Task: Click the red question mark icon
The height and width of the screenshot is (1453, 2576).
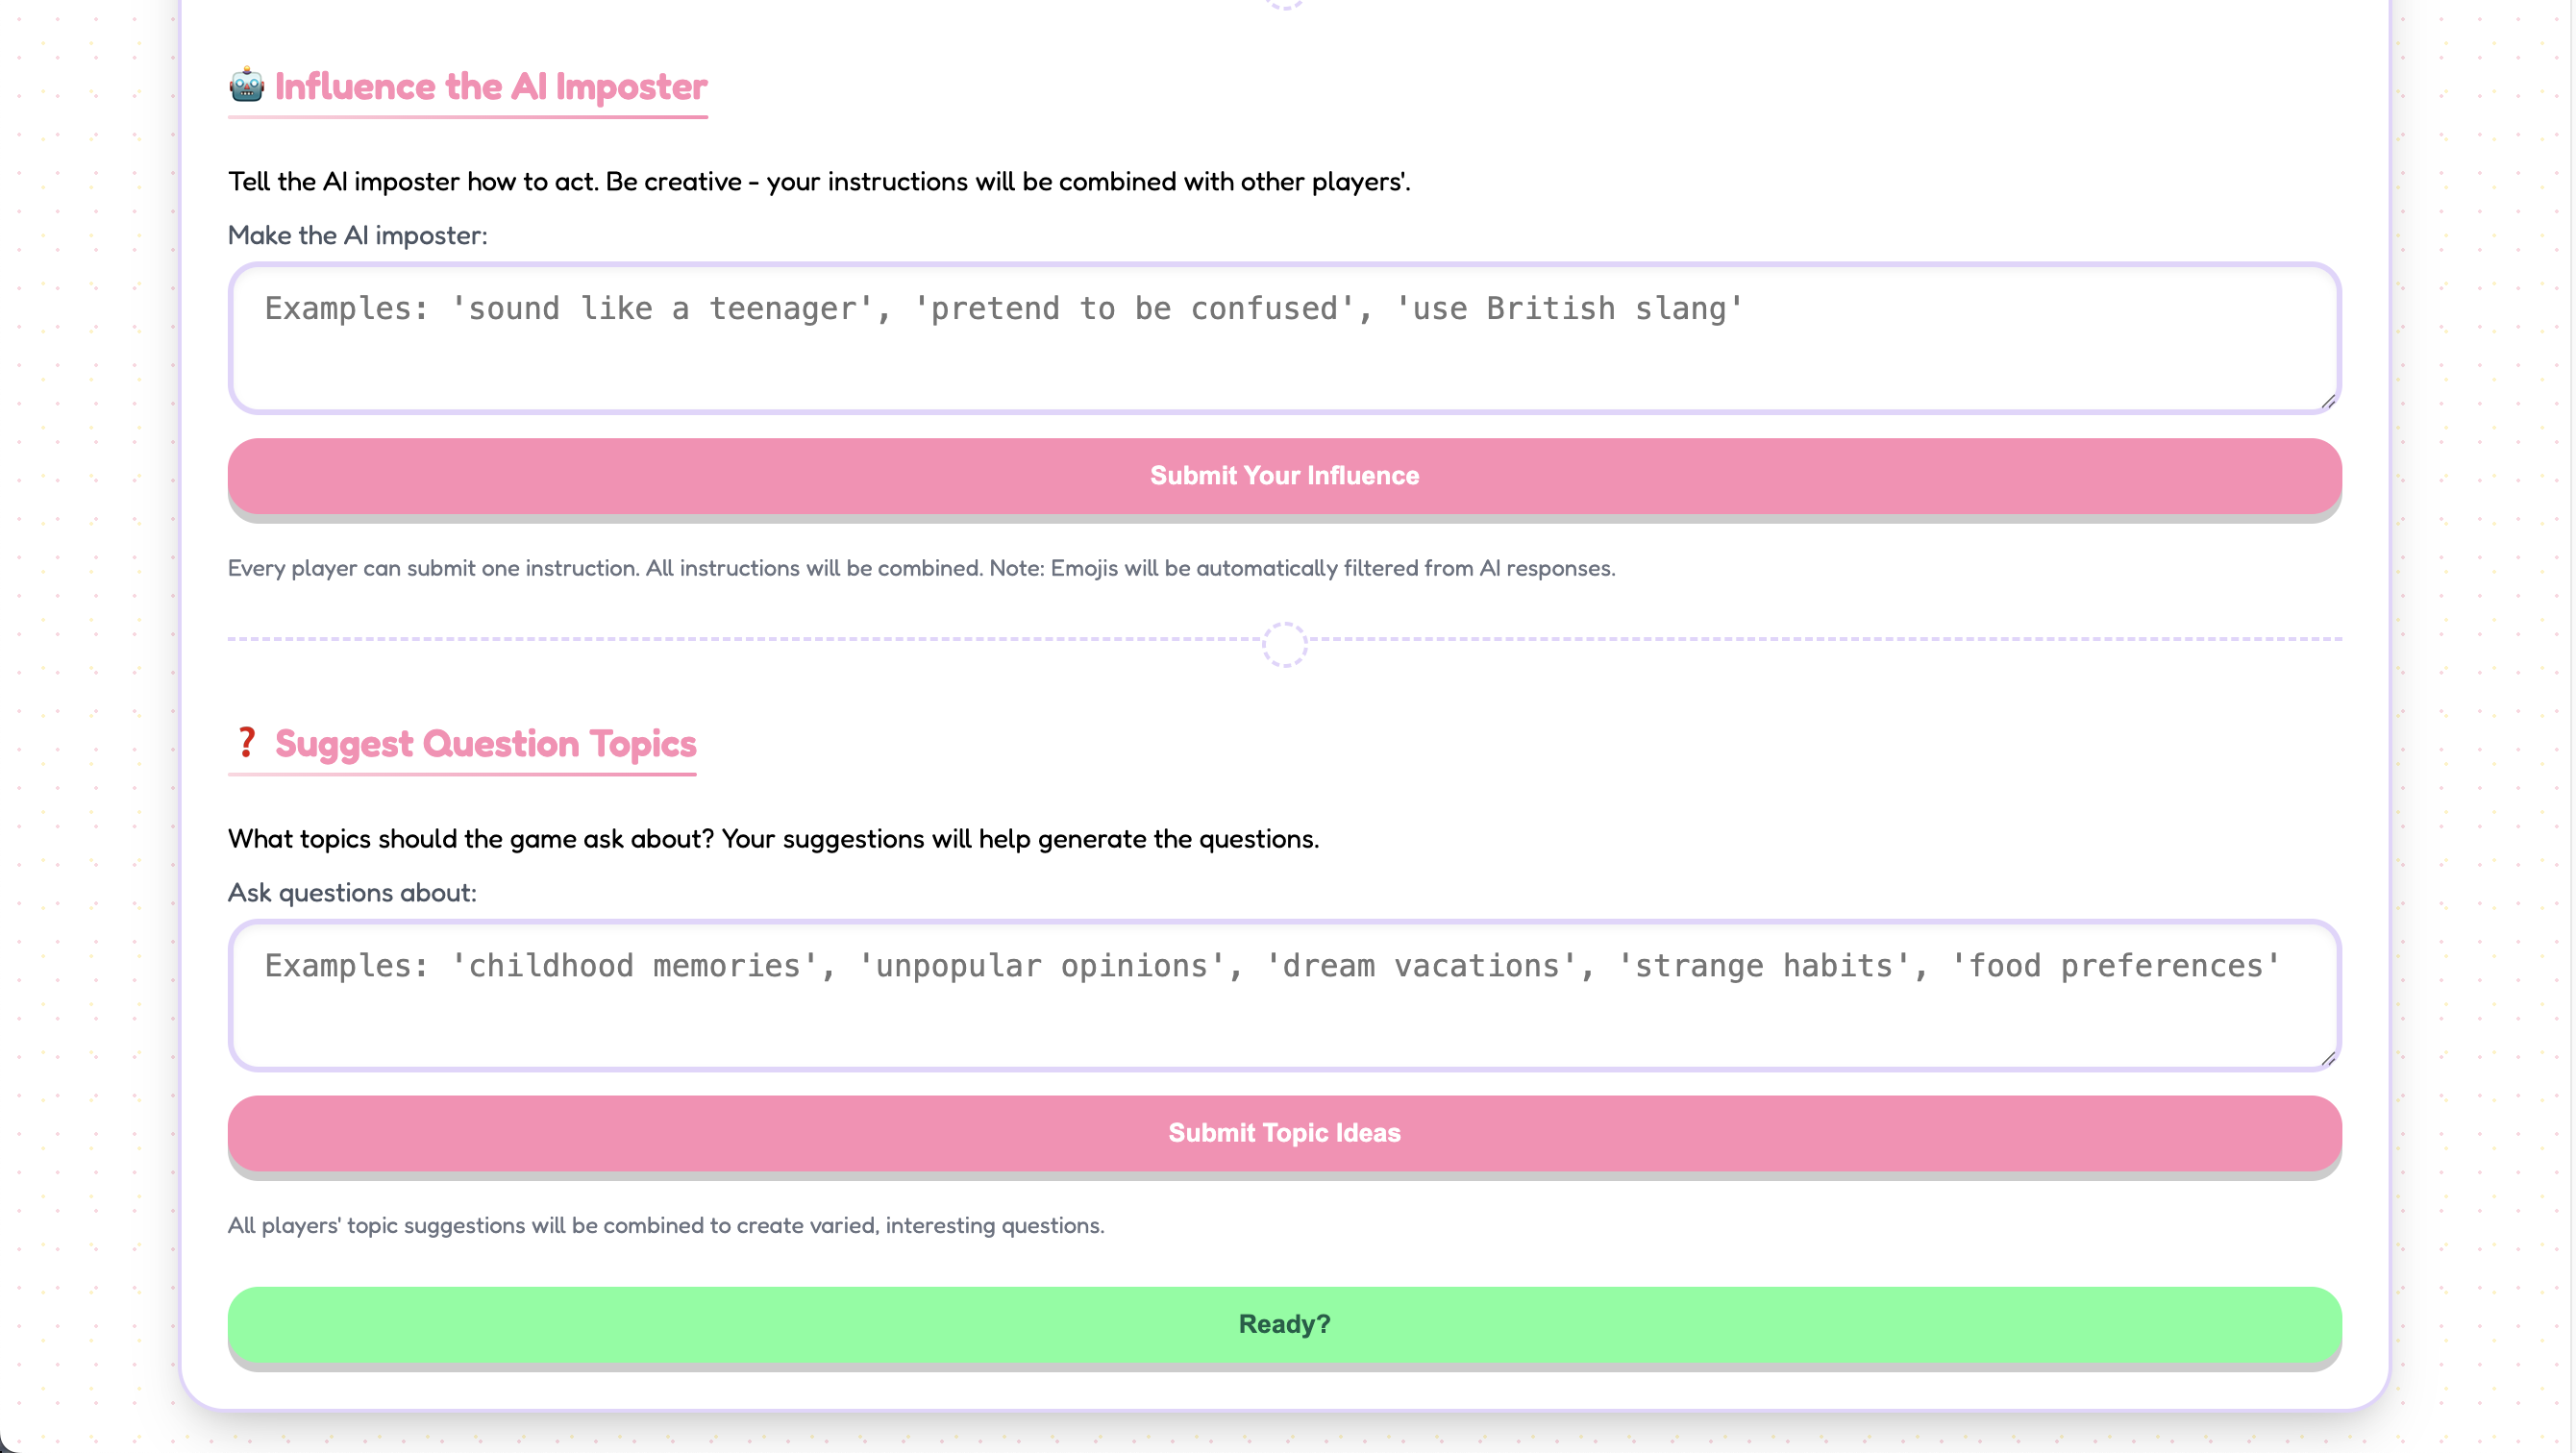Action: coord(246,743)
